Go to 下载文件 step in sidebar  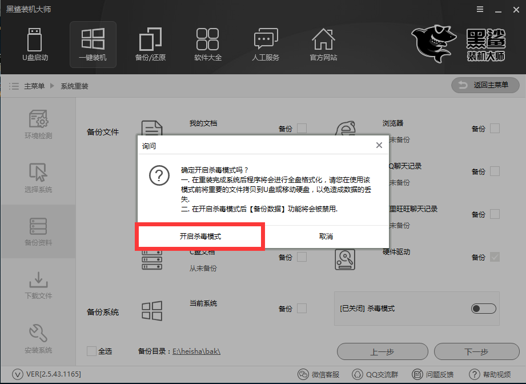[x=38, y=285]
